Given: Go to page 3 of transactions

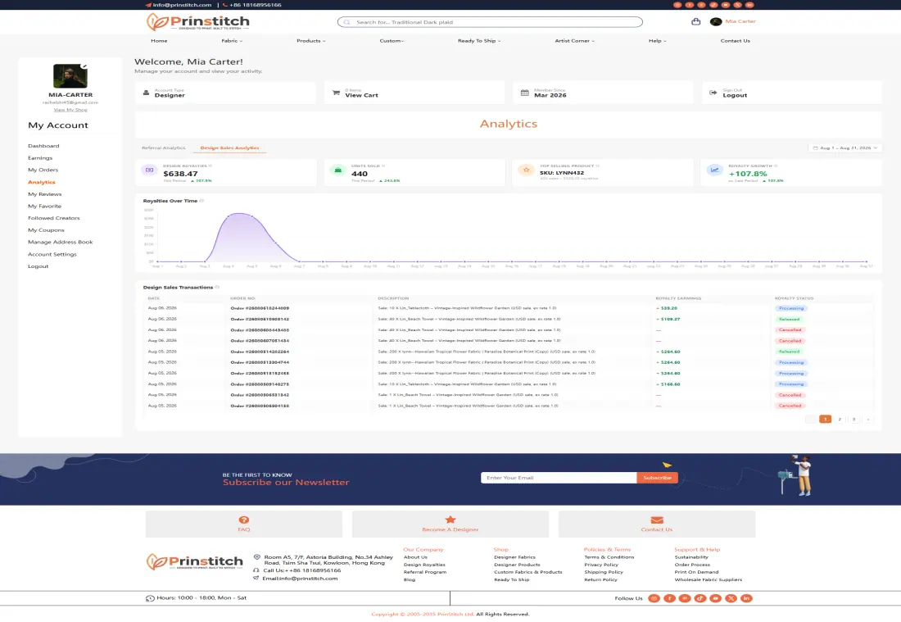Looking at the screenshot, I should [853, 419].
